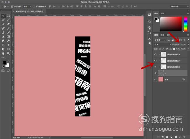Pick a hue on the rainbow slider
Screen dimensions: 190x139
click(186, 24)
